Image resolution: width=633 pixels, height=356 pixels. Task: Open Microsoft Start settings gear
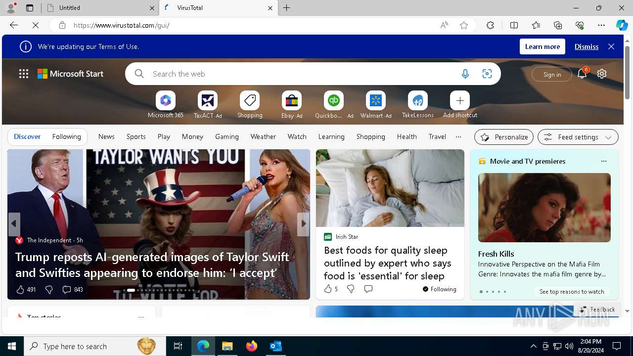(x=602, y=74)
